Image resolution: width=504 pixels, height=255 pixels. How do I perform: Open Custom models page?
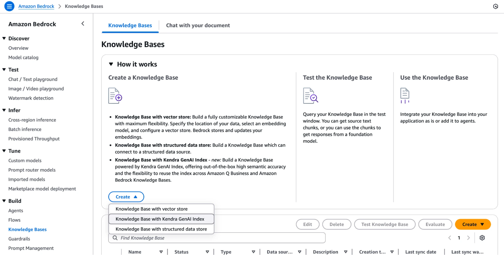coord(25,161)
